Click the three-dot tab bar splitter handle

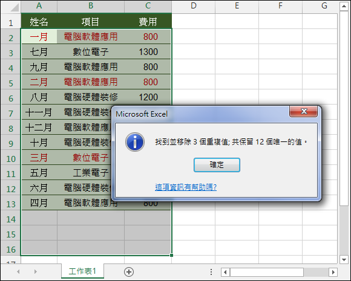coord(211,272)
